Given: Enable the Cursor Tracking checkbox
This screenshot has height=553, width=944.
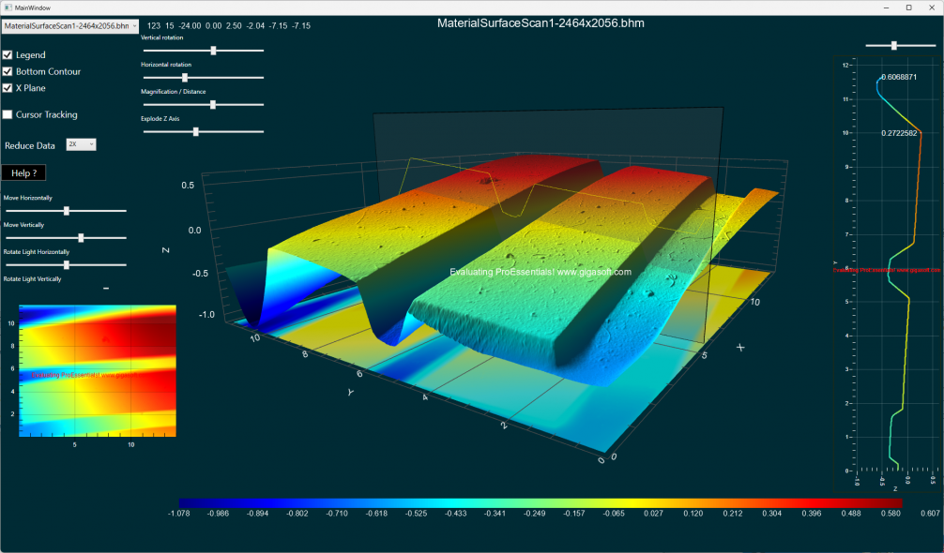Looking at the screenshot, I should tap(8, 114).
